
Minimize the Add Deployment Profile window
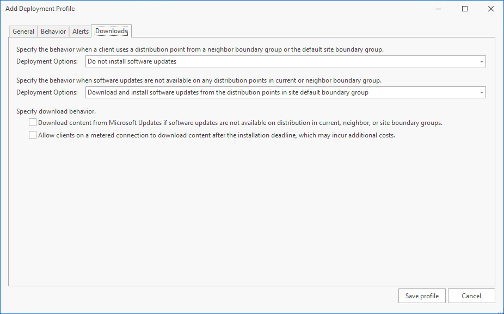[x=439, y=9]
